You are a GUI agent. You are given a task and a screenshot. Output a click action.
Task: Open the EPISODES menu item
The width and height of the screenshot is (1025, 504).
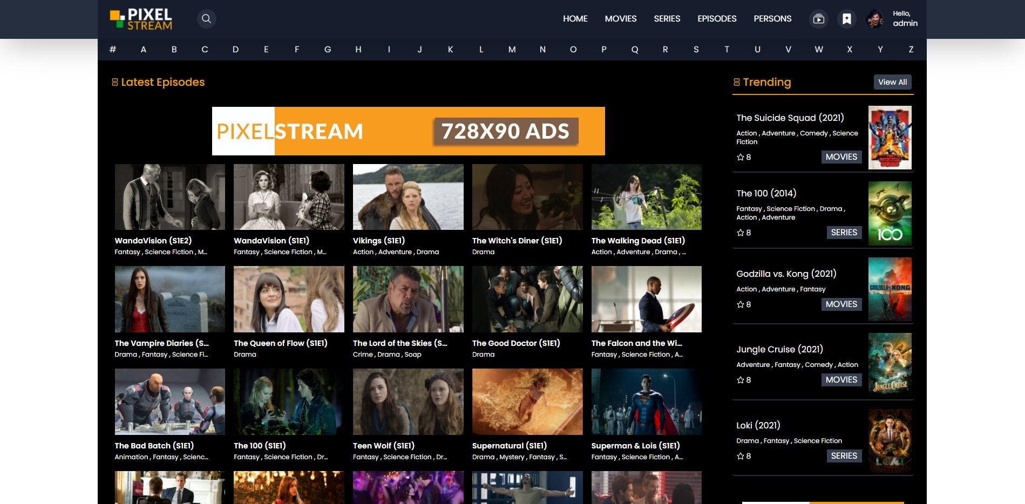717,19
